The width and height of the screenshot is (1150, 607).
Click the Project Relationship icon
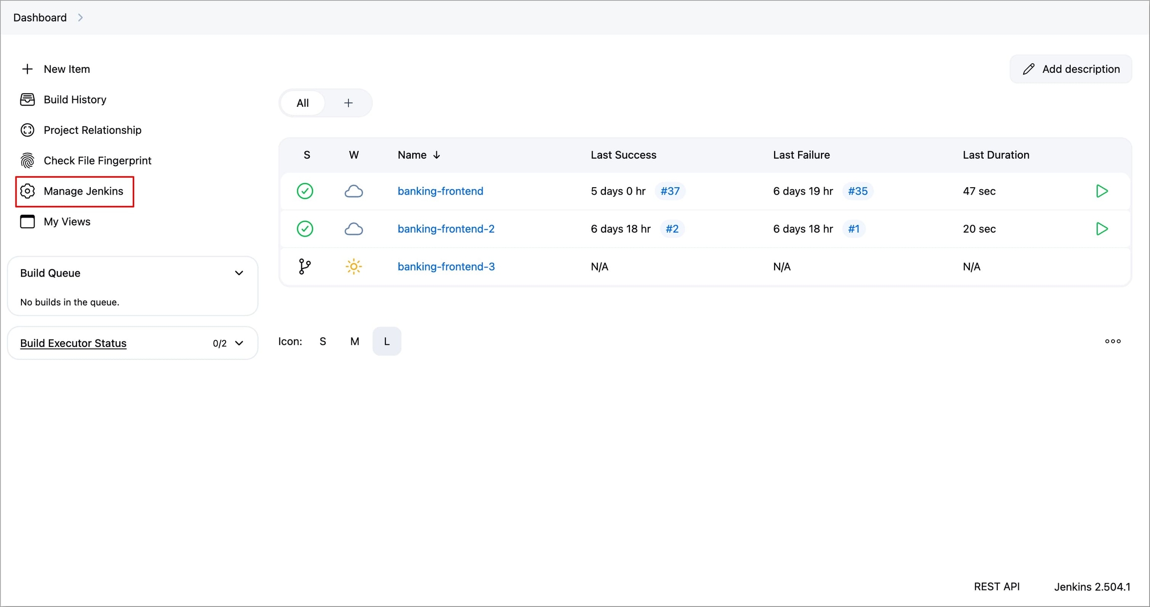click(x=27, y=130)
